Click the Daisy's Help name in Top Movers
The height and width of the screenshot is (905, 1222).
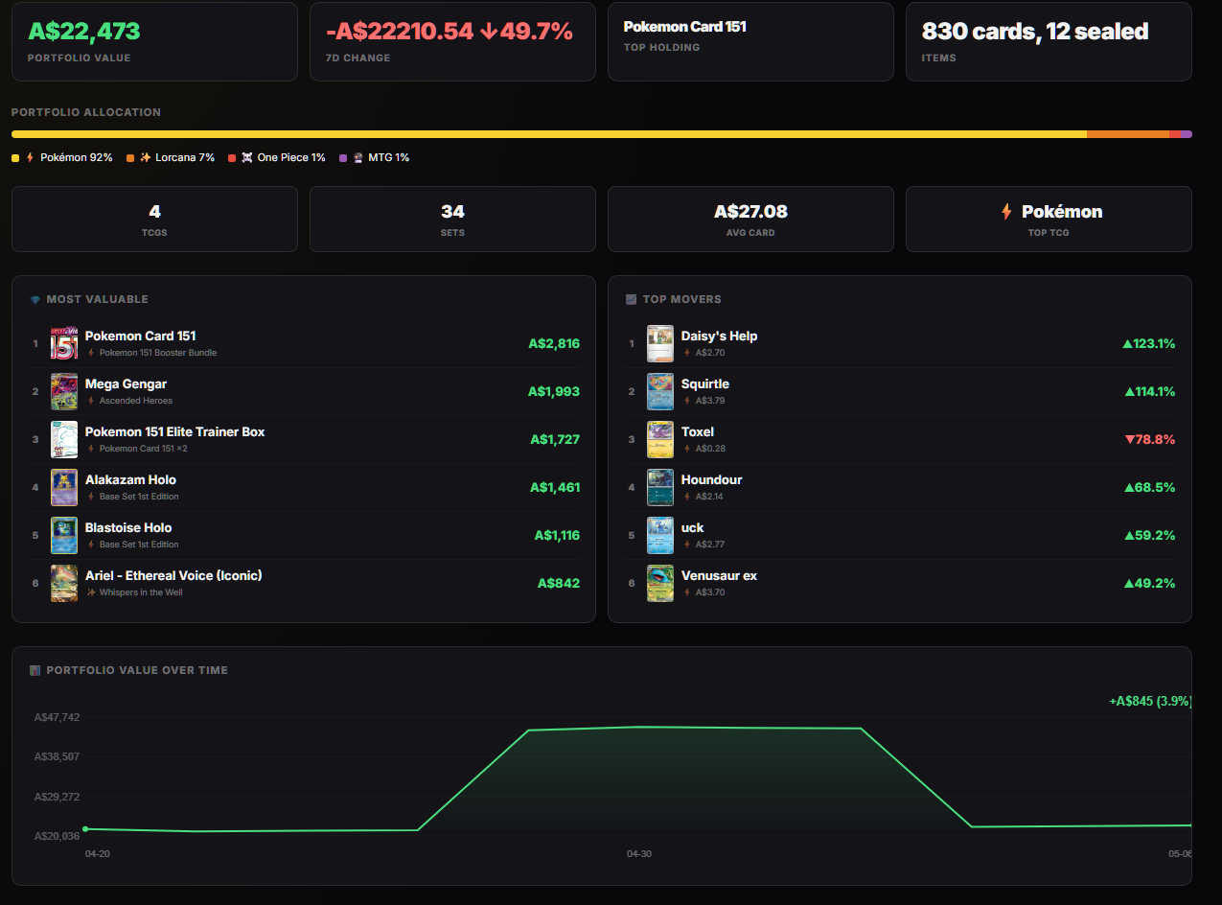pos(719,336)
